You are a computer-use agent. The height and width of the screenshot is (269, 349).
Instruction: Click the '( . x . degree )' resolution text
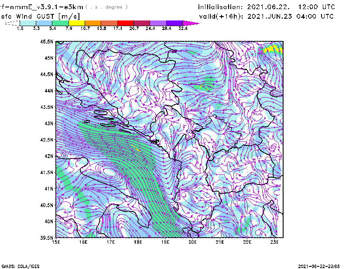[106, 7]
